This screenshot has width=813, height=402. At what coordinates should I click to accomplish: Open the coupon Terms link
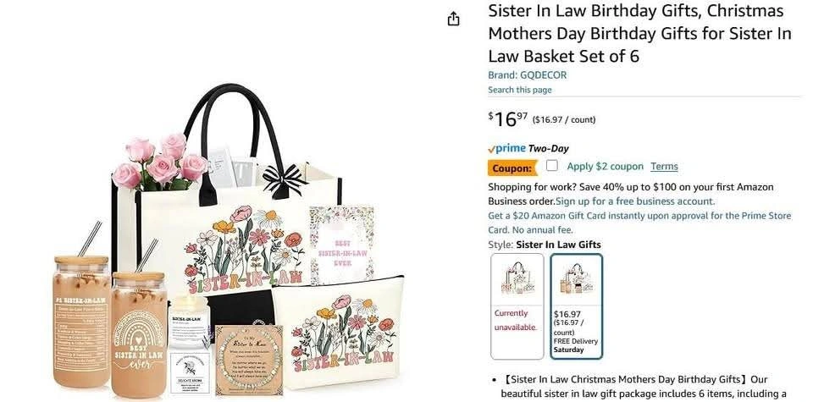(x=664, y=166)
